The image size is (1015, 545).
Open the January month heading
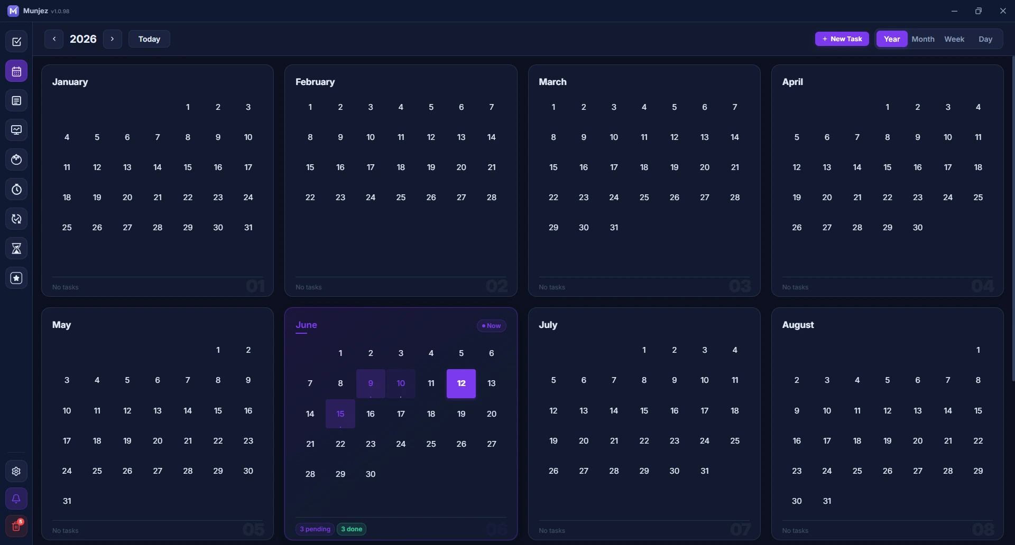(70, 82)
